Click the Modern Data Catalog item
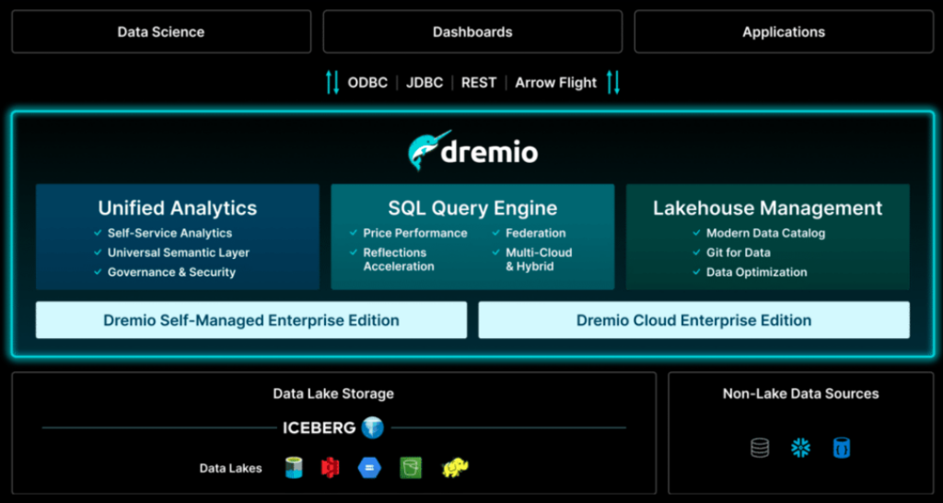The height and width of the screenshot is (503, 943). 765,233
